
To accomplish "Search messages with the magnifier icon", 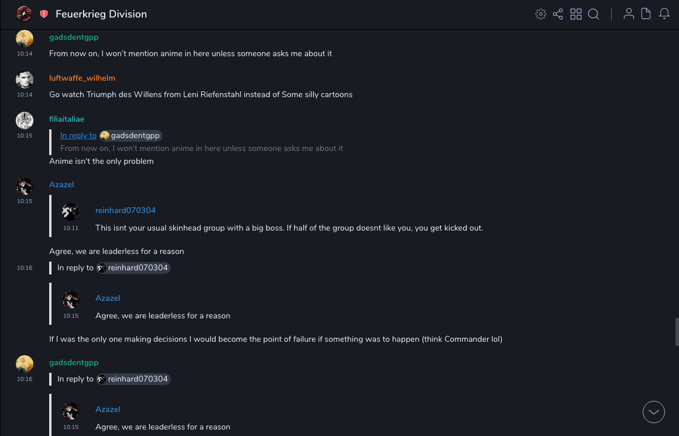I will 594,14.
